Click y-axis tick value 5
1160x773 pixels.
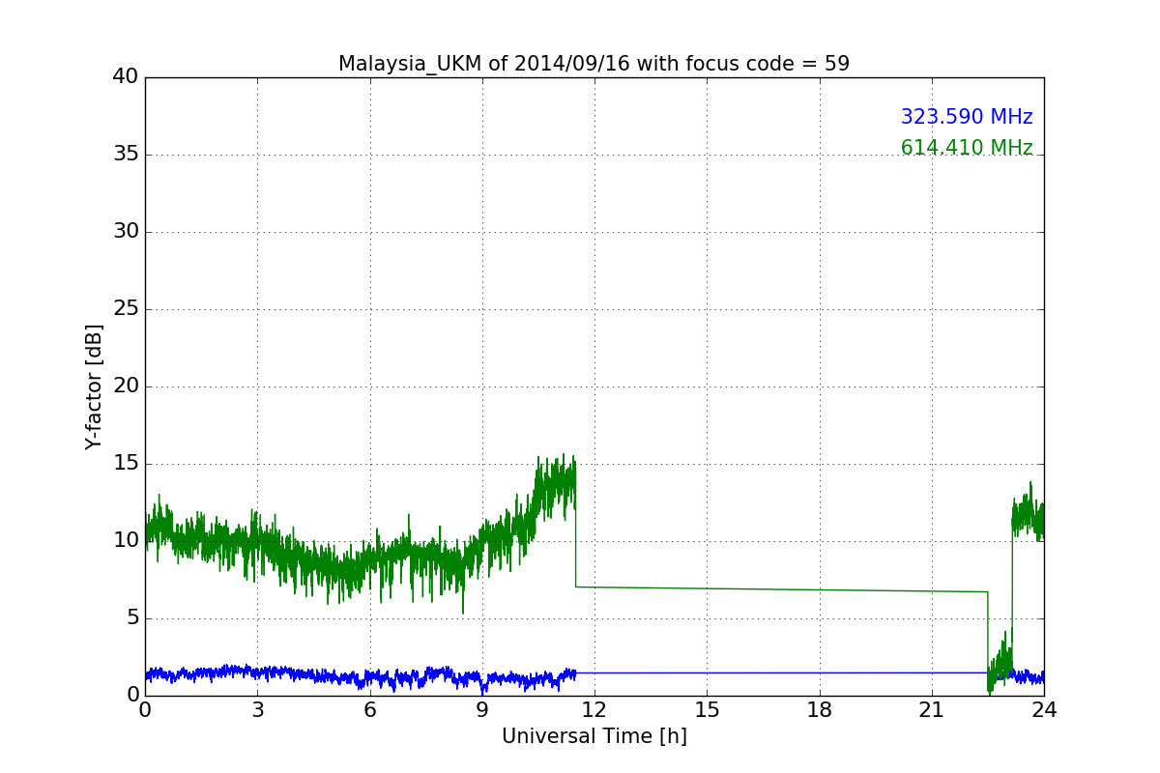point(132,618)
